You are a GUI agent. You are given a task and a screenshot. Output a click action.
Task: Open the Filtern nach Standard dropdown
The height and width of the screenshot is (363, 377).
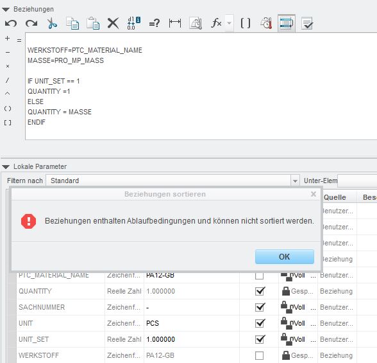click(x=295, y=181)
